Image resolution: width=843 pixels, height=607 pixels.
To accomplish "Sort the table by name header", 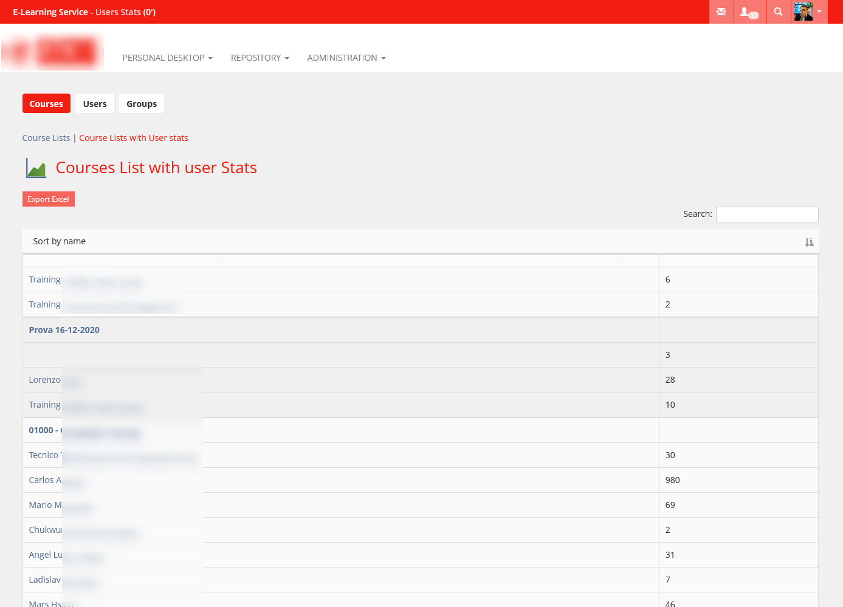I will [x=60, y=241].
